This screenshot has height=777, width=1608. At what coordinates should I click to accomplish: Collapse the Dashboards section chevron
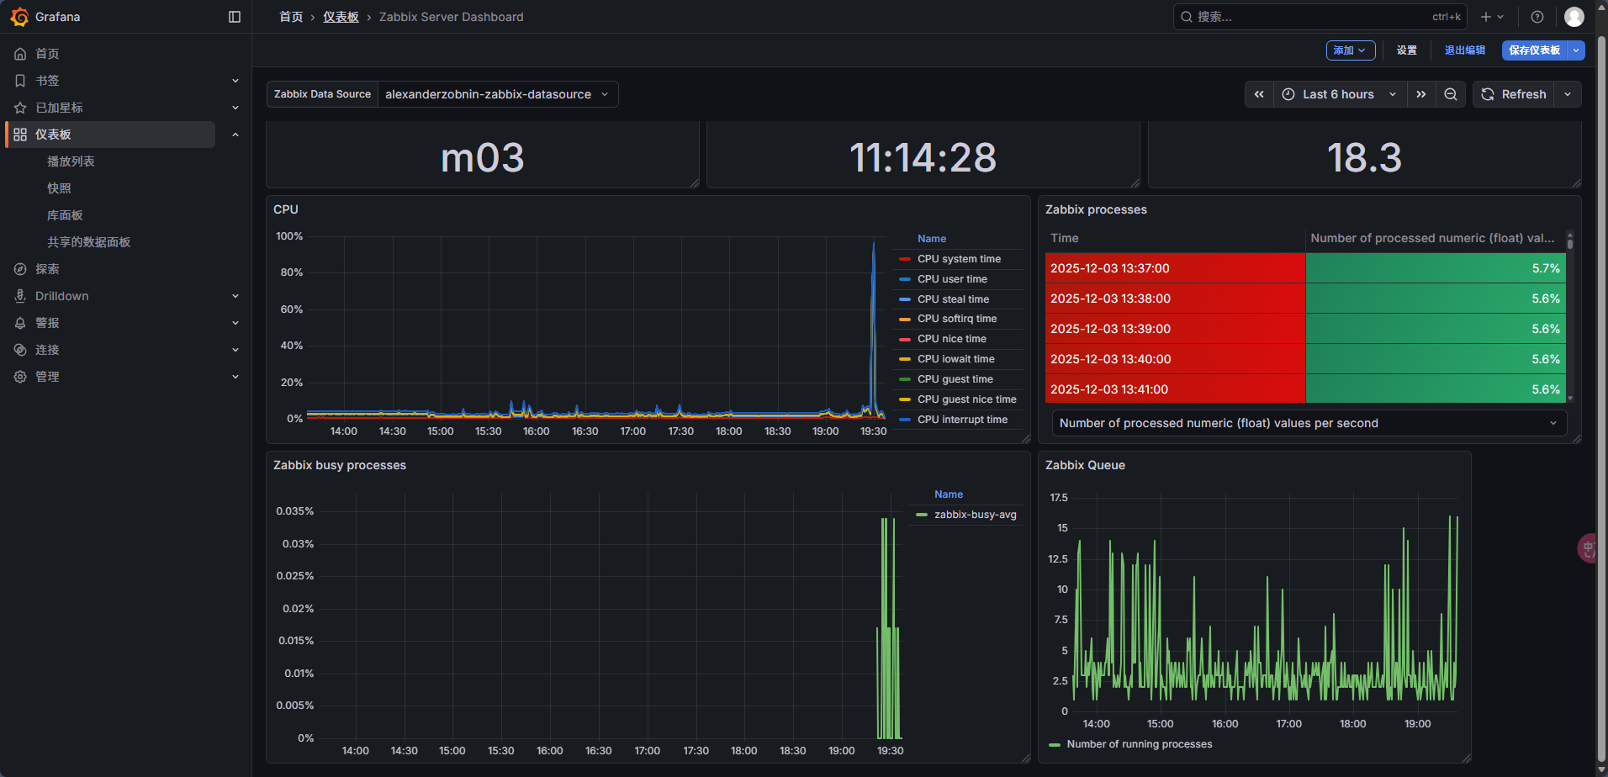coord(235,135)
